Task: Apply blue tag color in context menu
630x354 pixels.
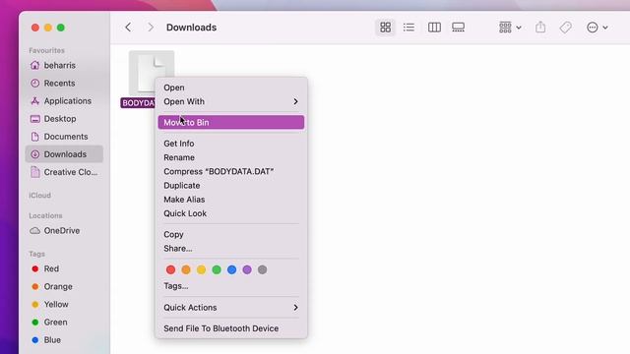Action: pos(232,269)
